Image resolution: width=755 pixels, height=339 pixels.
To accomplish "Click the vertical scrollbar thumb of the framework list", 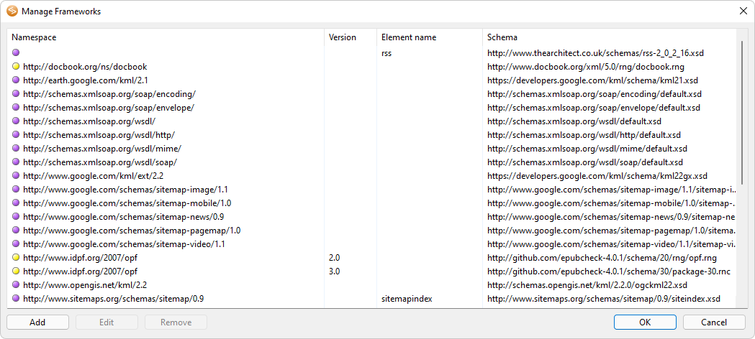I will 743,111.
